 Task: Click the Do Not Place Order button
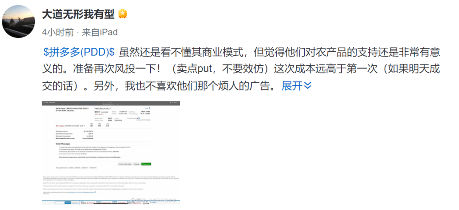point(125,163)
